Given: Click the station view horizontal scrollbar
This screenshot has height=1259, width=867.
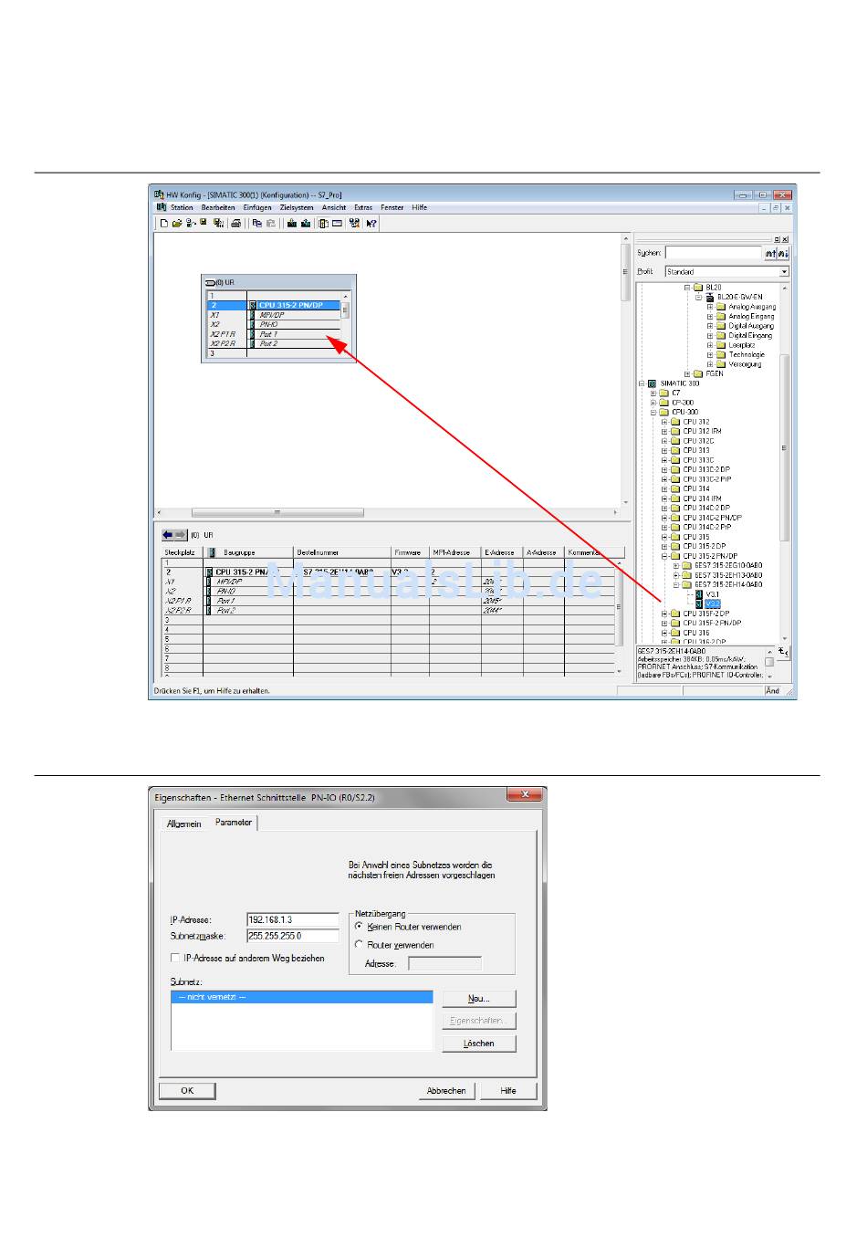Looking at the screenshot, I should tap(388, 512).
